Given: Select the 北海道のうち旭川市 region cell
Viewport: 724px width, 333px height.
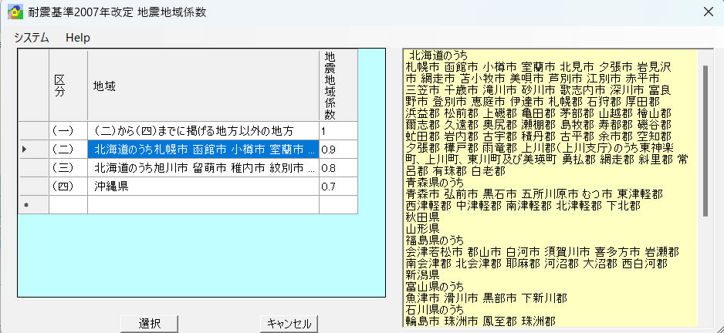Looking at the screenshot, I should coord(203,168).
